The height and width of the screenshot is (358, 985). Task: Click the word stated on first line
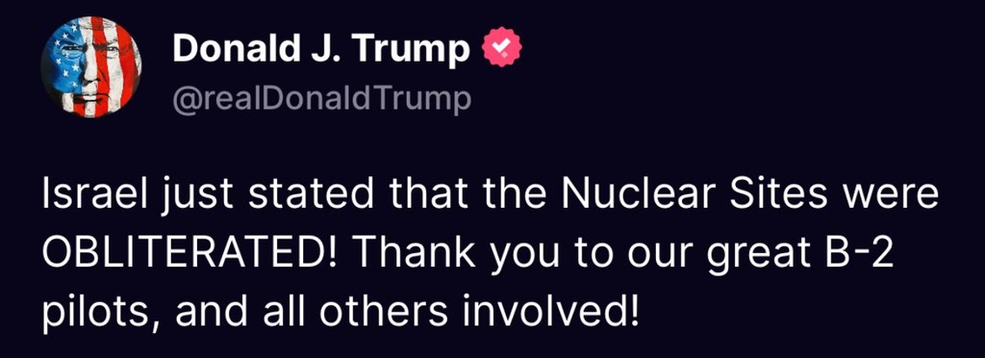pos(309,196)
